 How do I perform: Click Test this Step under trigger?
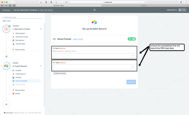pos(20,44)
